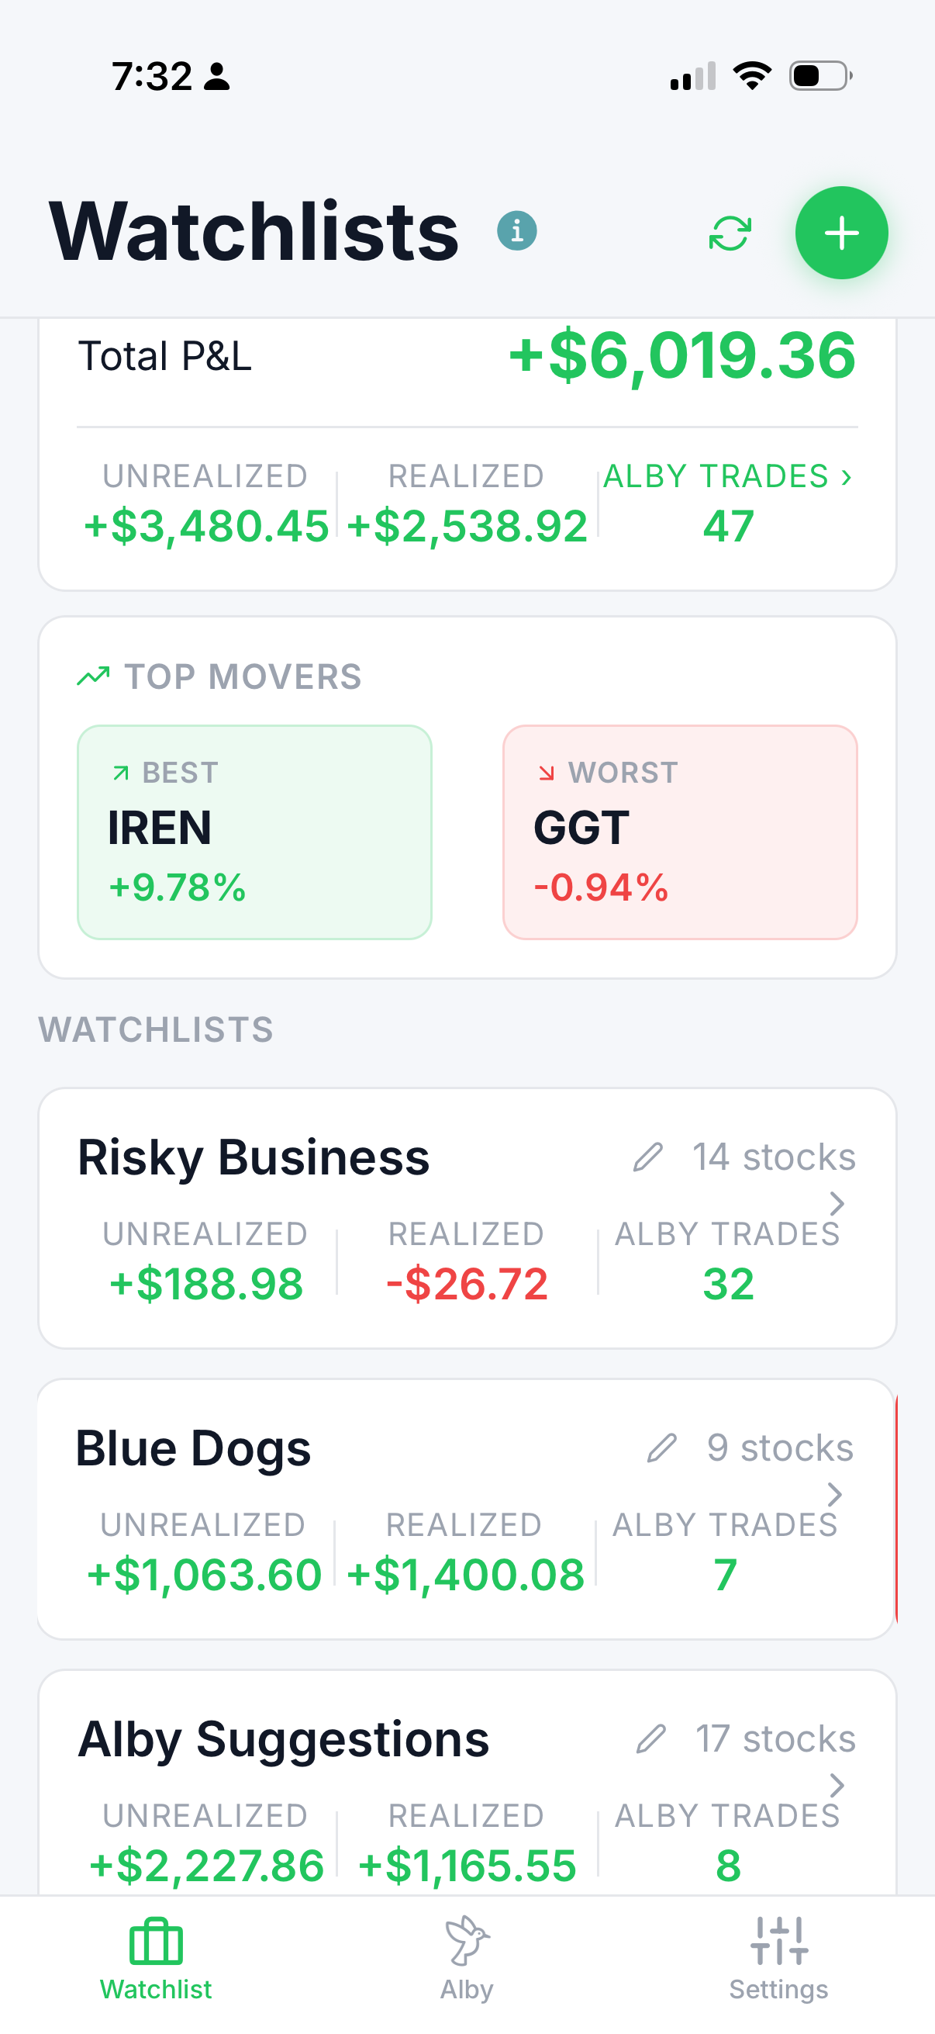Viewport: 935px width, 2034px height.
Task: Edit Alby Suggestions via pencil icon
Action: (x=651, y=1738)
